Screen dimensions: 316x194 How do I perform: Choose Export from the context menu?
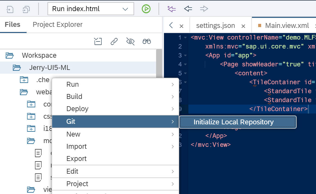pyautogui.click(x=77, y=159)
